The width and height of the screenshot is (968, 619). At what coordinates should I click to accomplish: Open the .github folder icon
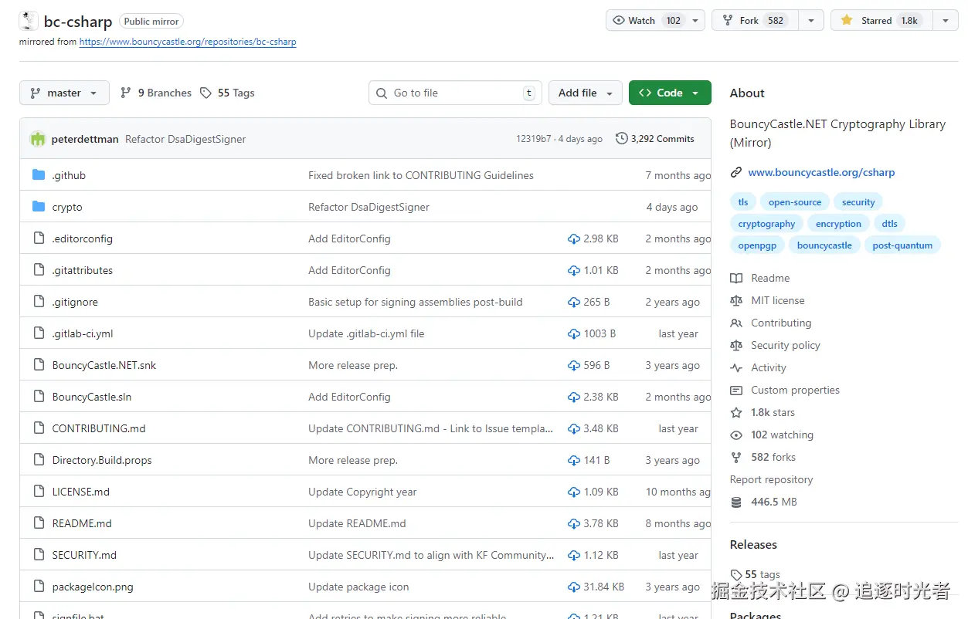39,175
